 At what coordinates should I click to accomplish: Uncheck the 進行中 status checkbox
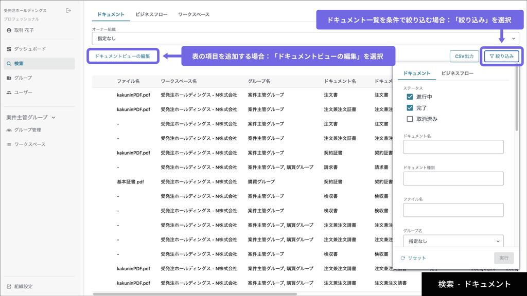(x=410, y=97)
